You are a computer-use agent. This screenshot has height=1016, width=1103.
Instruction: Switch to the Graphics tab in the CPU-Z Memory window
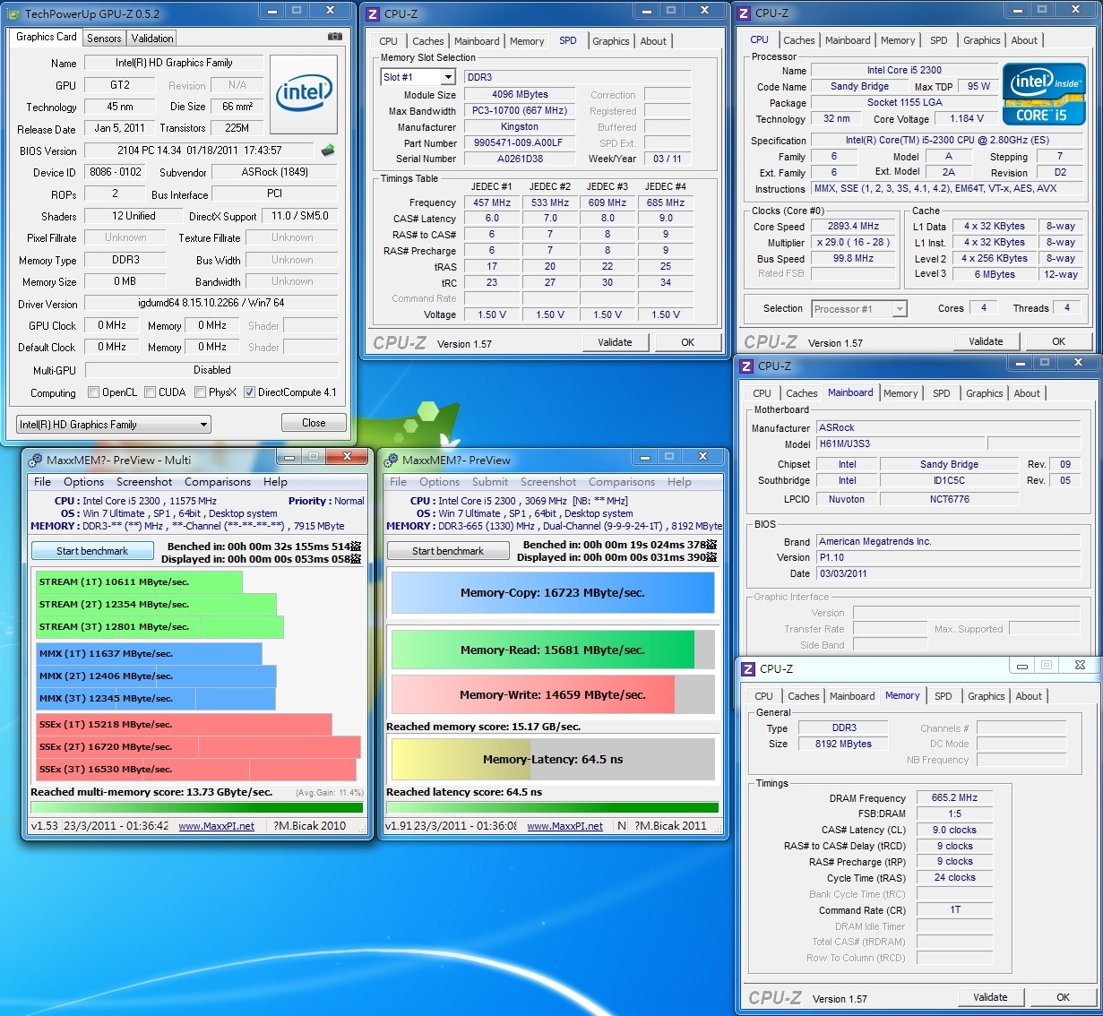point(987,696)
